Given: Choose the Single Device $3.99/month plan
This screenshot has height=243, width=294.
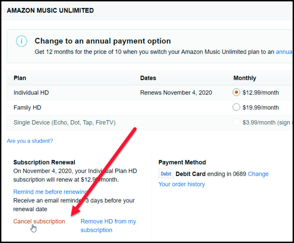Looking at the screenshot, I should click(236, 122).
